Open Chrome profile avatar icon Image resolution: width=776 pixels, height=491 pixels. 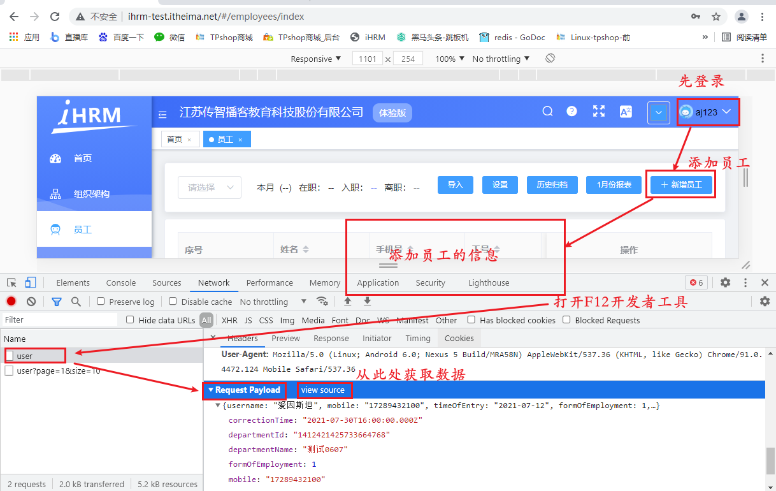coord(742,17)
